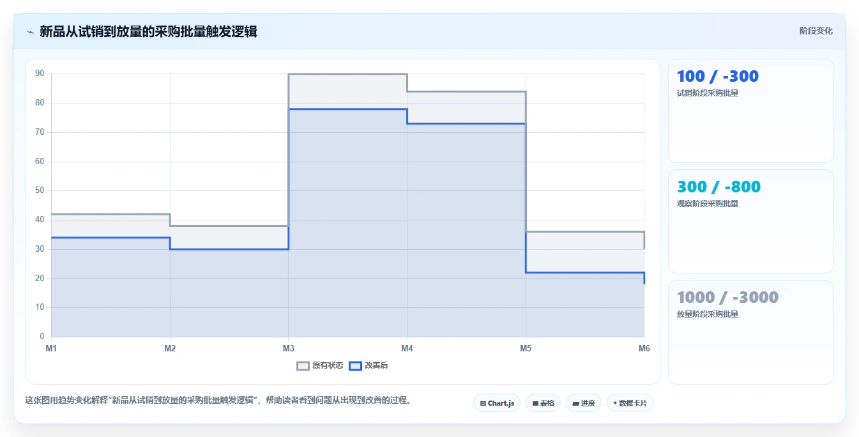Click the M5 axis label
Image resolution: width=859 pixels, height=437 pixels.
(526, 348)
